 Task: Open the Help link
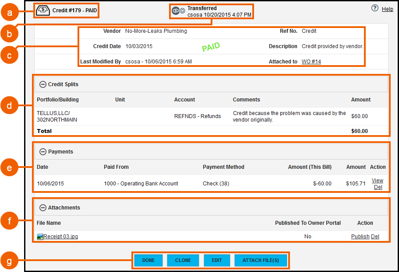coord(387,9)
